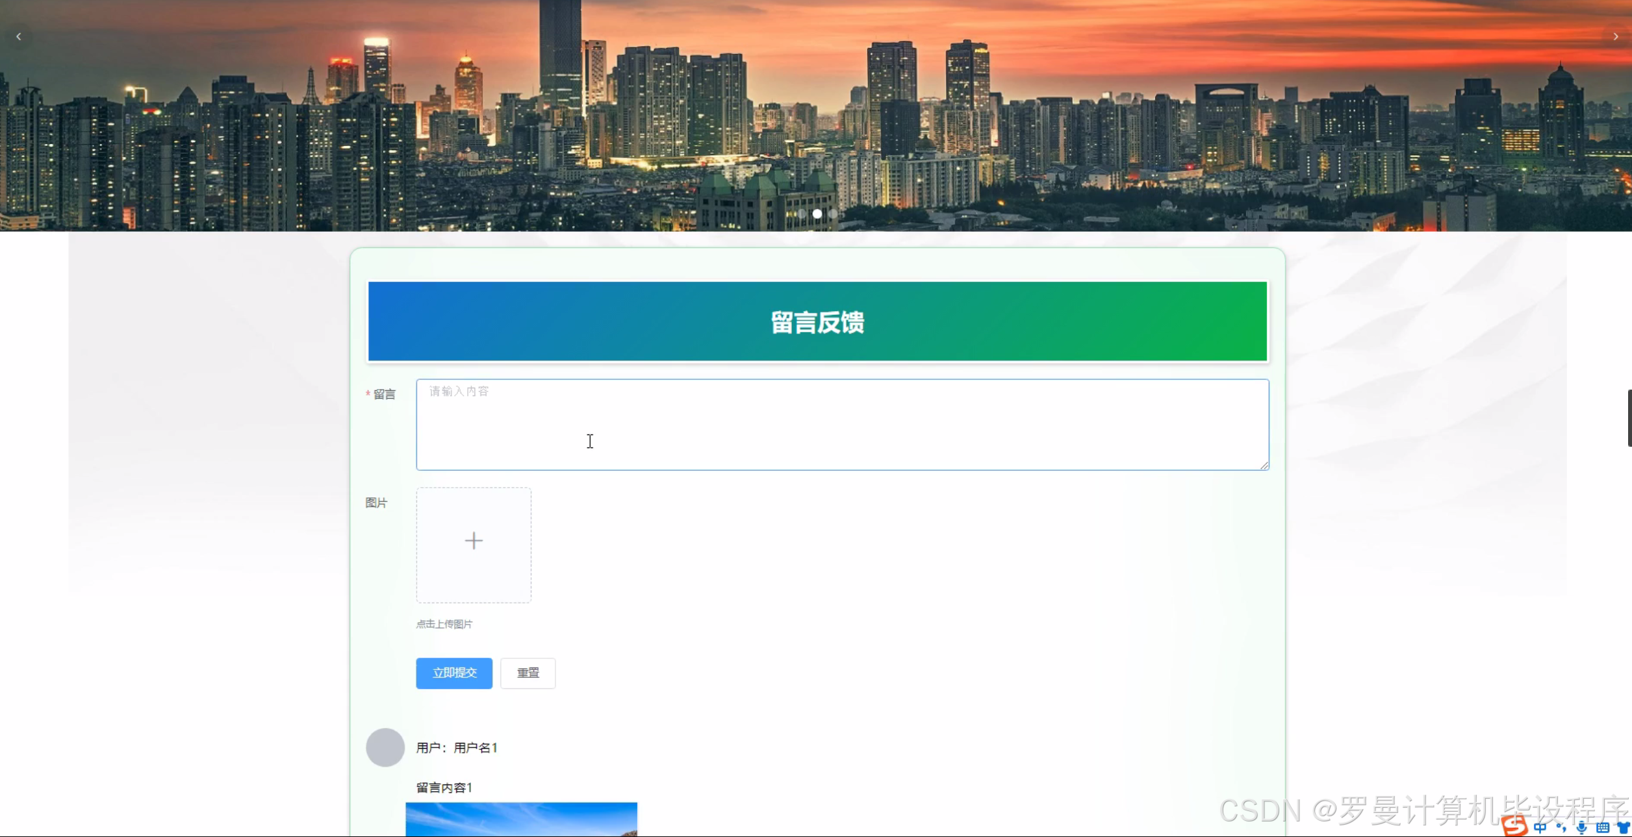Select the middle carousel indicator dot
This screenshot has width=1632, height=837.
[x=817, y=214]
